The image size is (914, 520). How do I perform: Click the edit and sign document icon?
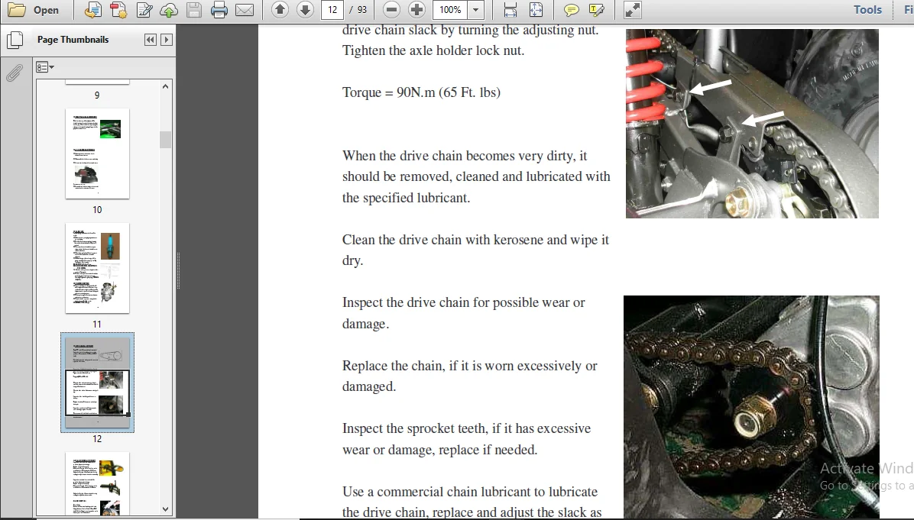[144, 10]
